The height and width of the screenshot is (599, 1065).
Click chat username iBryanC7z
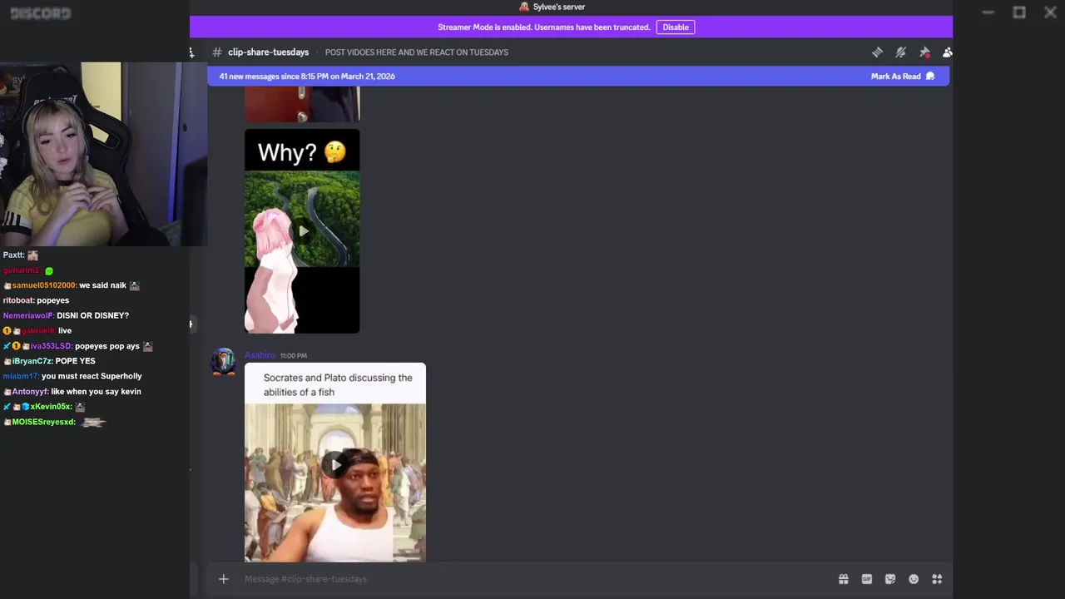pyautogui.click(x=32, y=362)
